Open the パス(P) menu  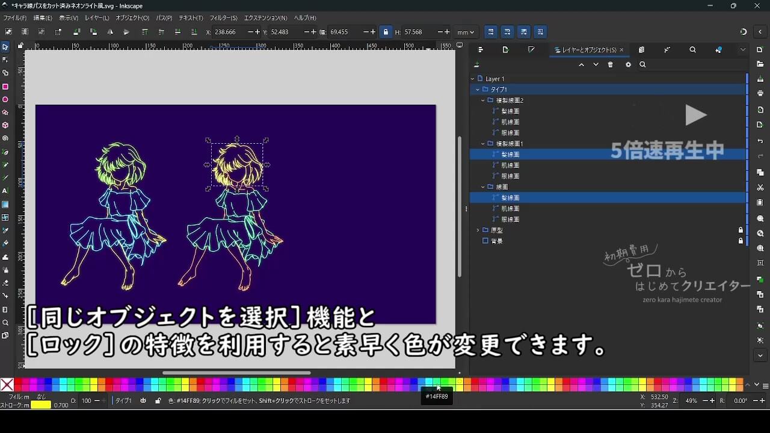164,18
